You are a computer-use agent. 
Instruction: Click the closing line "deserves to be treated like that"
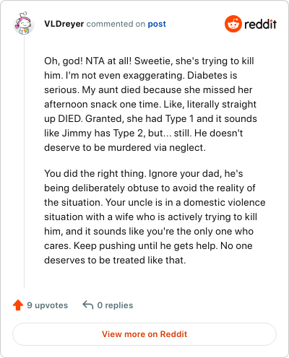click(x=115, y=261)
